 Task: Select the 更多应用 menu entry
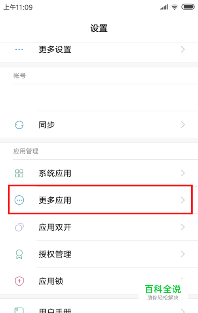click(101, 200)
